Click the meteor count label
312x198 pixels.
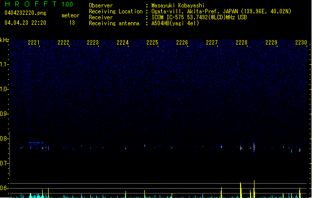[x=70, y=15]
